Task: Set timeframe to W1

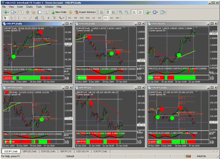Action: (112, 18)
